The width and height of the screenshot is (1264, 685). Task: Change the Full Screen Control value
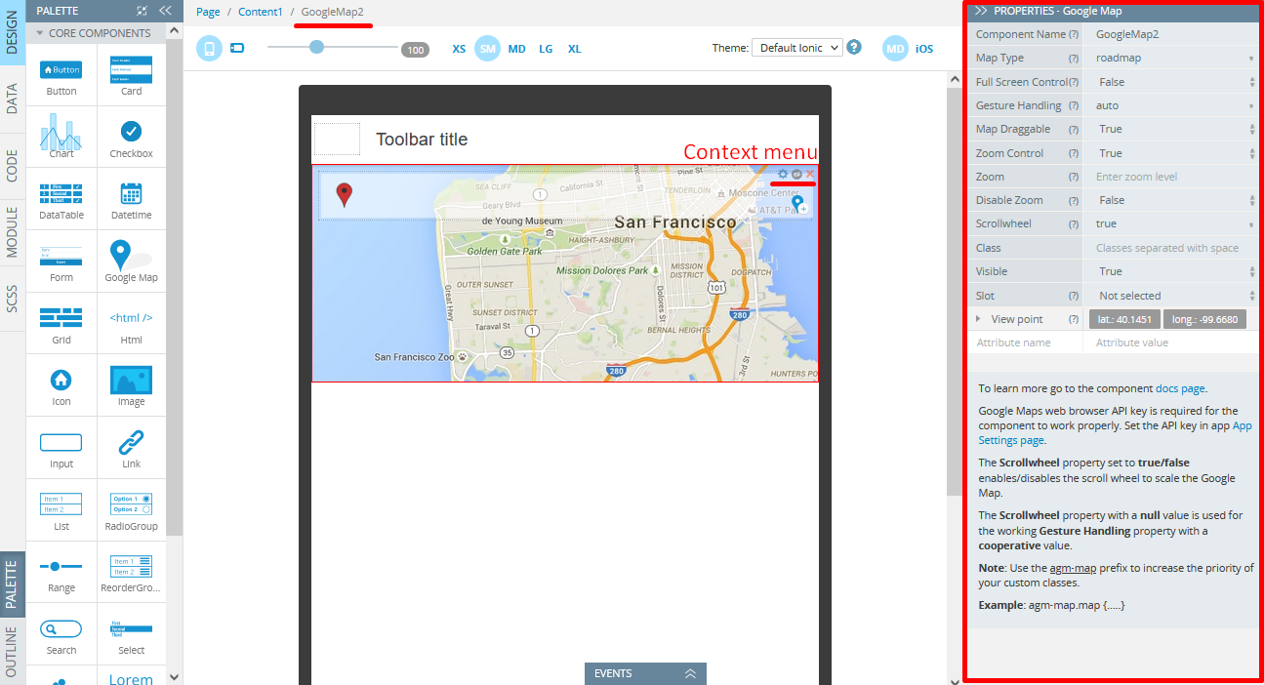point(1169,82)
